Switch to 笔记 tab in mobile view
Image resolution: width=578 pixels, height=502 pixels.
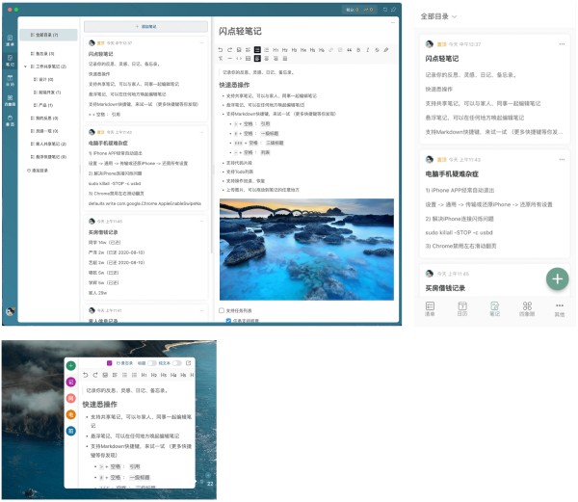pos(495,309)
